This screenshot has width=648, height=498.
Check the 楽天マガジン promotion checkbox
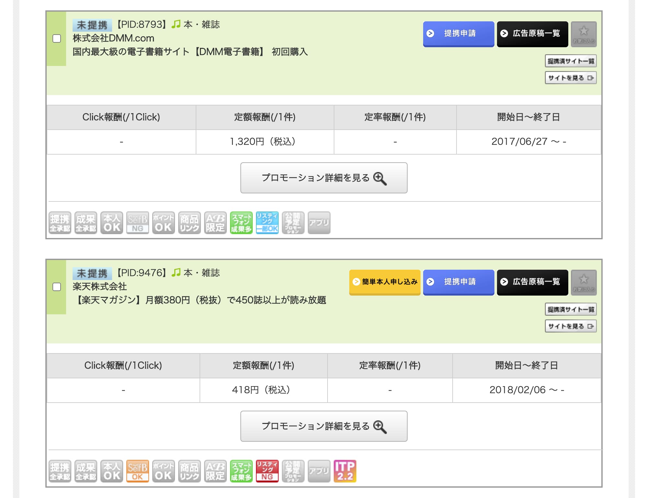coord(57,287)
